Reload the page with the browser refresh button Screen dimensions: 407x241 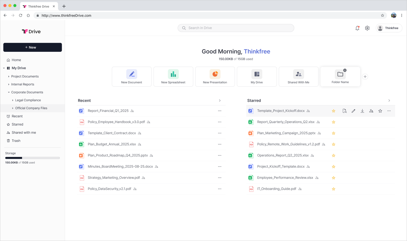[21, 16]
